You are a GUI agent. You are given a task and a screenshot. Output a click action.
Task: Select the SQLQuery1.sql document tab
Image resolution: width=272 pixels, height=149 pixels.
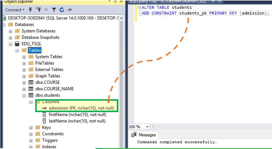pyautogui.click(x=167, y=1)
